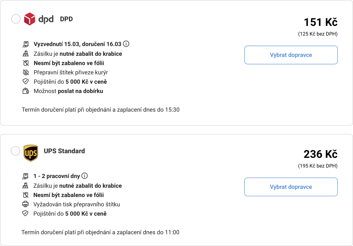Click the 'UPS Standard' carrier name
The image size is (353, 246).
(x=64, y=151)
